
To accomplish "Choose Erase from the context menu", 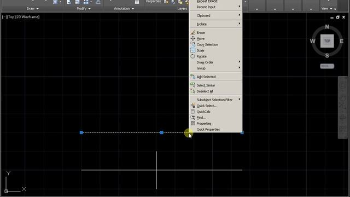I will 215,33.
